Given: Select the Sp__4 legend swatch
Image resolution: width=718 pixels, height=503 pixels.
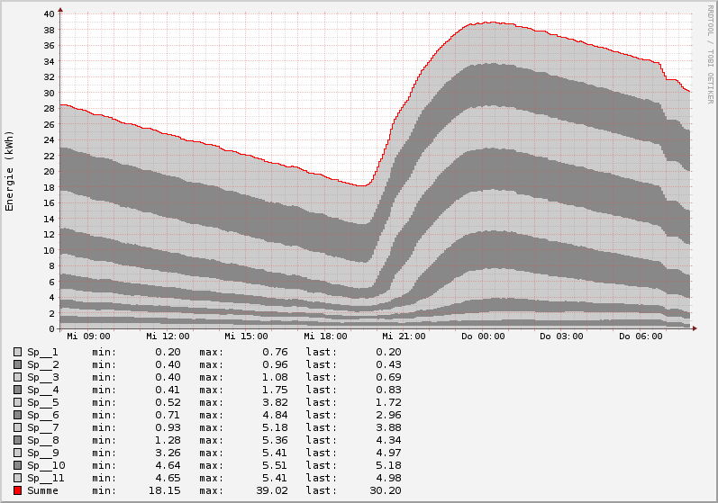Looking at the screenshot, I should [x=18, y=390].
